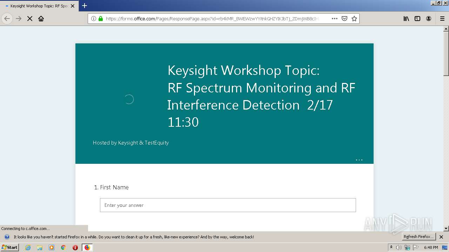This screenshot has height=252, width=449.
Task: Show site information for forms.office.com
Action: point(94,19)
